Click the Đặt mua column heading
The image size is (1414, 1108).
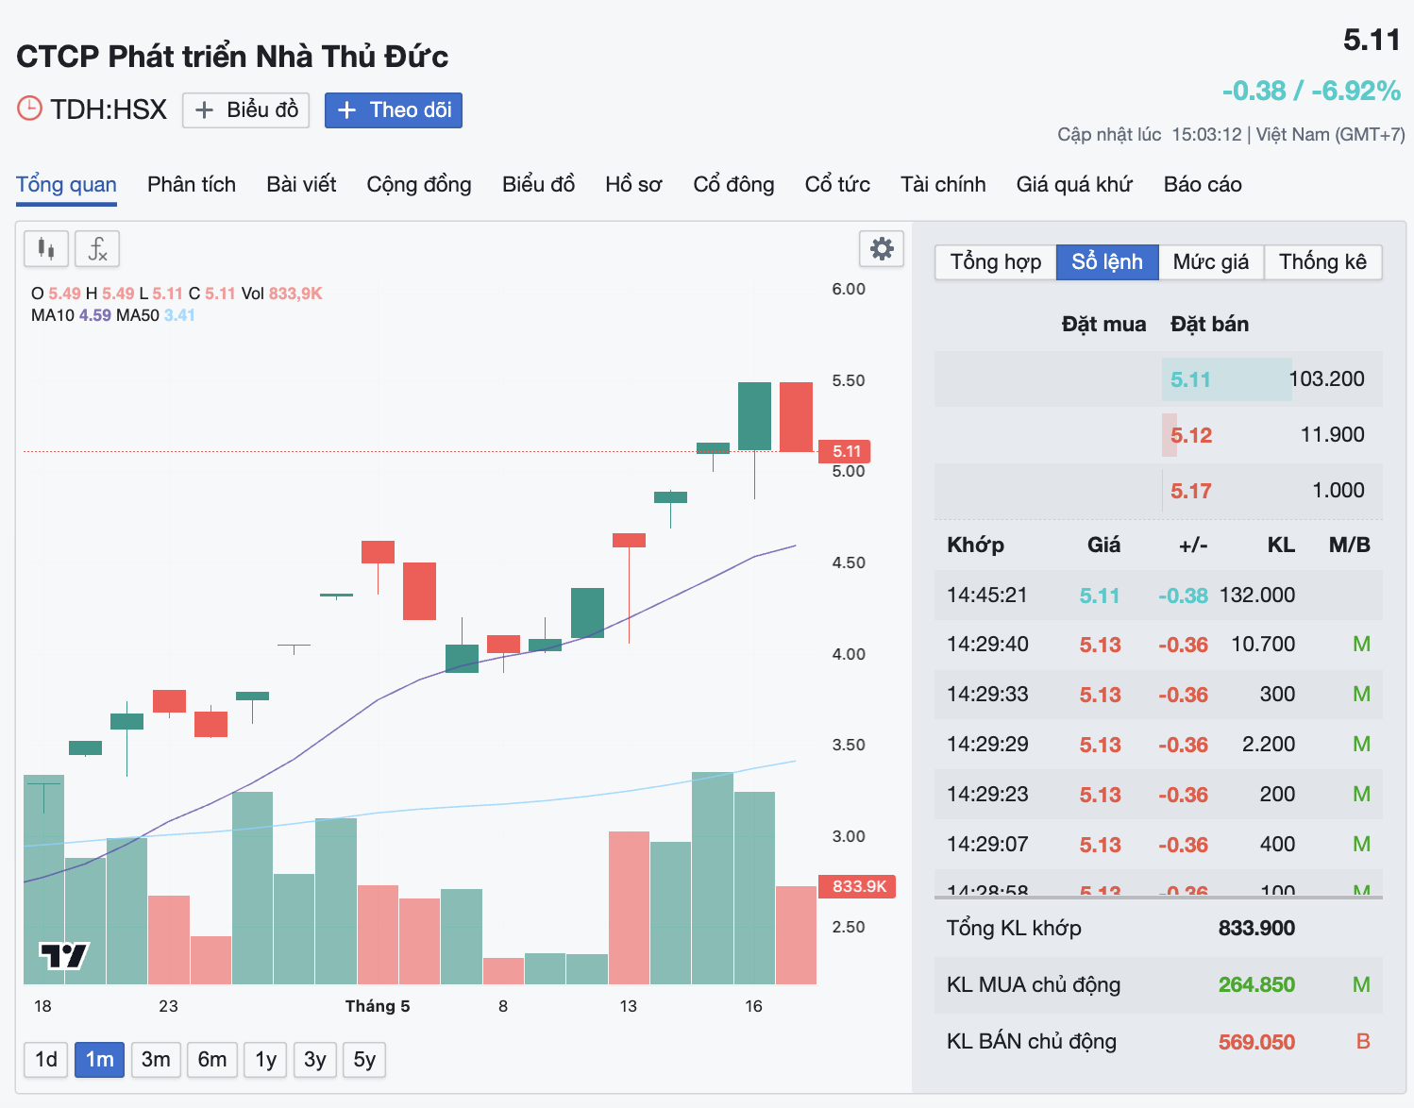coord(1103,324)
